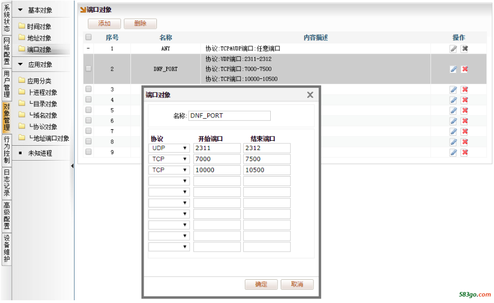The image size is (494, 303).
Task: Check the row 8 checkbox
Action: click(x=88, y=141)
